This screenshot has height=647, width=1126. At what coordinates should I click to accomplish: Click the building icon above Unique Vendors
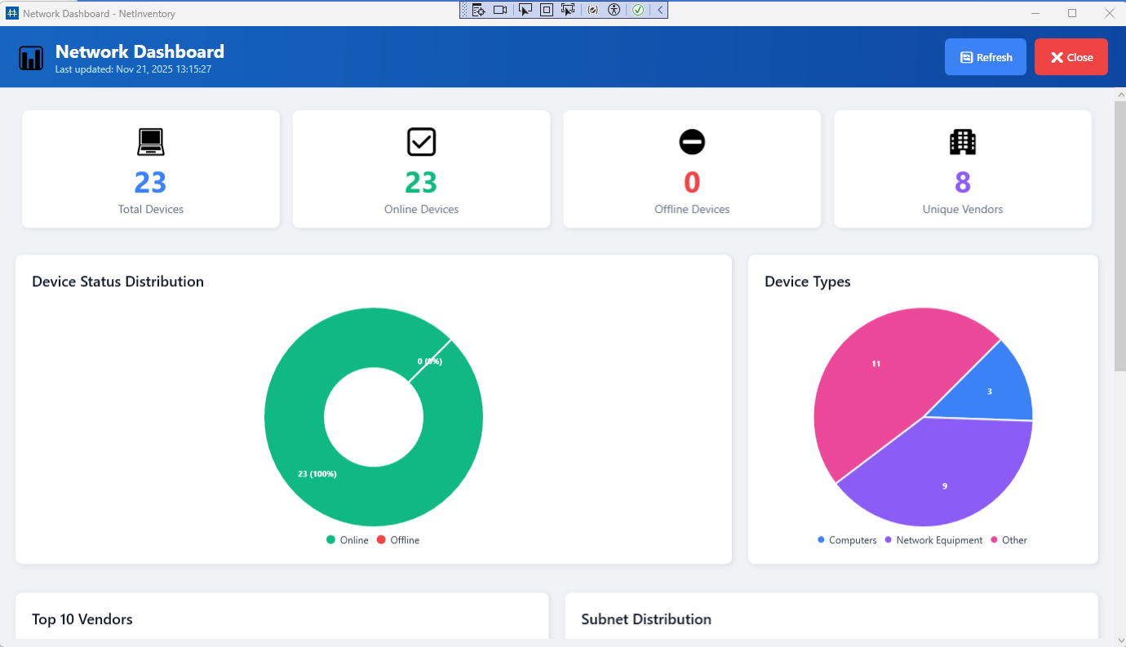pos(963,142)
